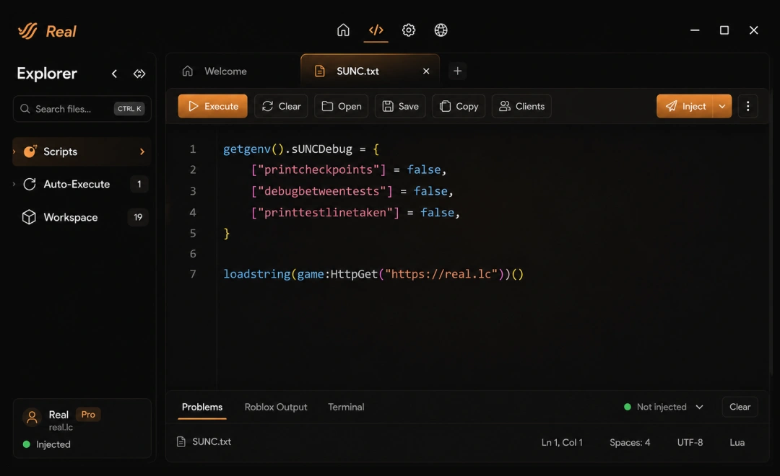The height and width of the screenshot is (476, 780).
Task: Click line number 7 in the gutter
Action: click(193, 274)
